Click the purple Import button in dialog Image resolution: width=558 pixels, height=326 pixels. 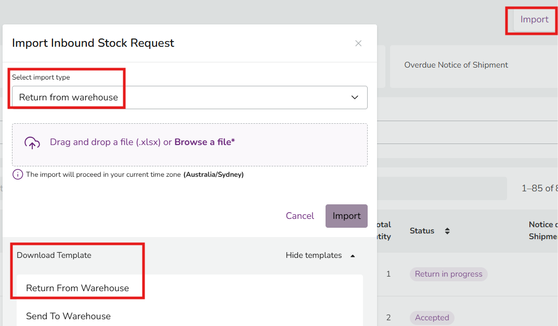346,216
